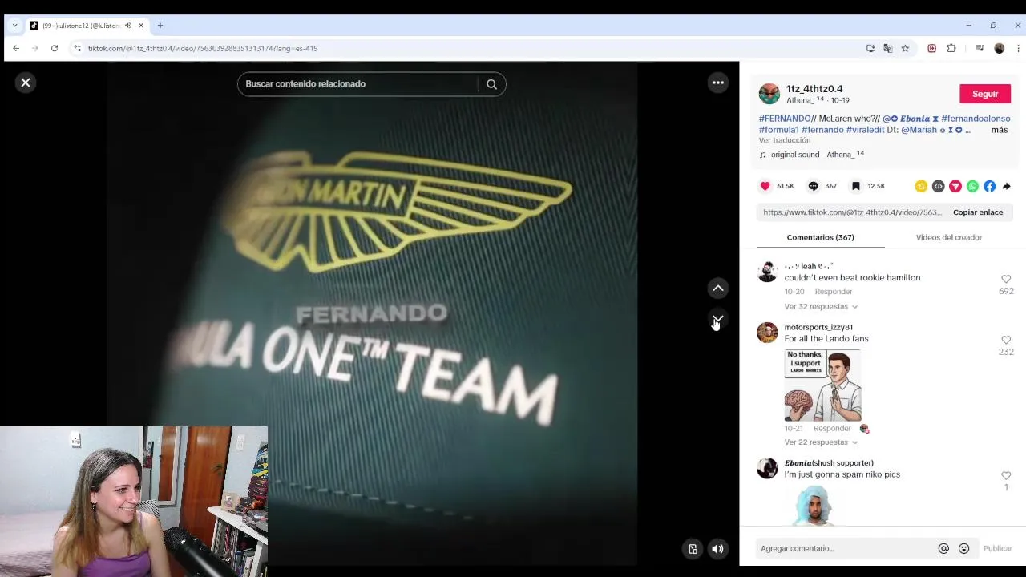Open the 'original sound - Athena_' link
Image resolution: width=1026 pixels, height=577 pixels.
[x=817, y=155]
